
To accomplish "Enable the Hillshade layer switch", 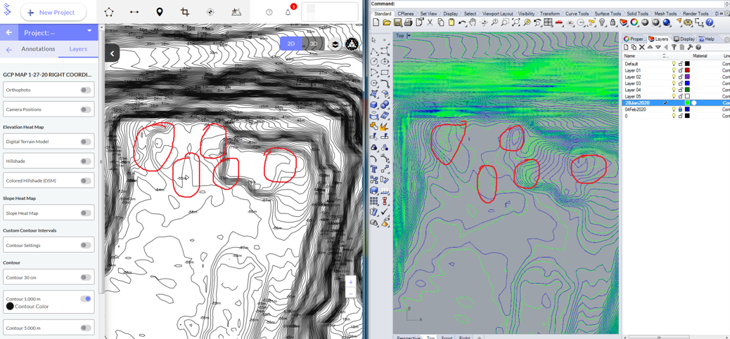I will (x=86, y=161).
